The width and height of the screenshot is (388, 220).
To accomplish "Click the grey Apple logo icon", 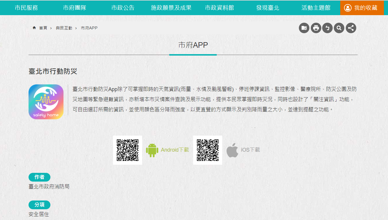I will [x=232, y=150].
